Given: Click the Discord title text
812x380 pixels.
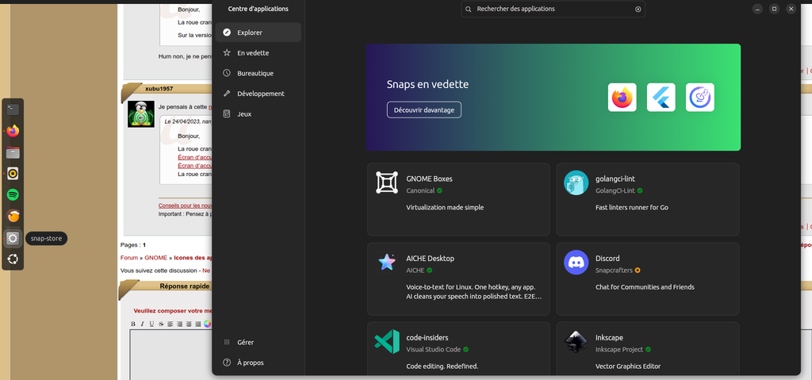Looking at the screenshot, I should pyautogui.click(x=607, y=258).
